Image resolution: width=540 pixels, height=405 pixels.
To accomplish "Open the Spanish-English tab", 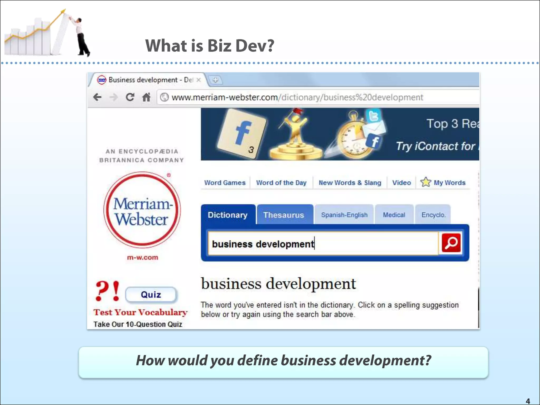I will [344, 215].
